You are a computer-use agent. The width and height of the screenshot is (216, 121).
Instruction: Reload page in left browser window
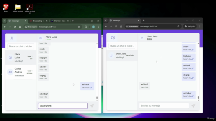15,27
